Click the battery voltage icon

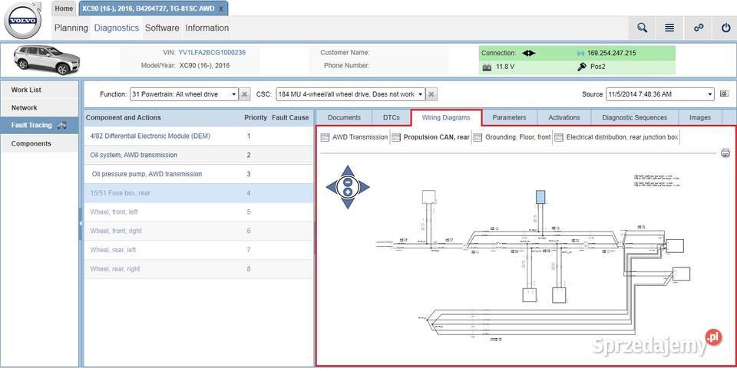[487, 67]
